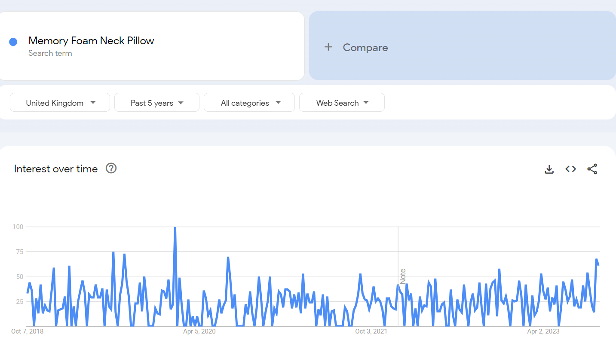Open the All categories dropdown

coord(249,103)
